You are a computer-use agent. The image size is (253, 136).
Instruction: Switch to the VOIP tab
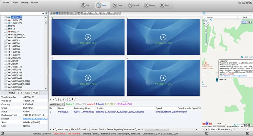click(36, 93)
